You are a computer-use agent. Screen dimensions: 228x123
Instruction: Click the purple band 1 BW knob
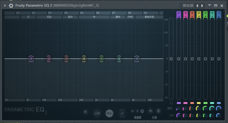coord(178,115)
